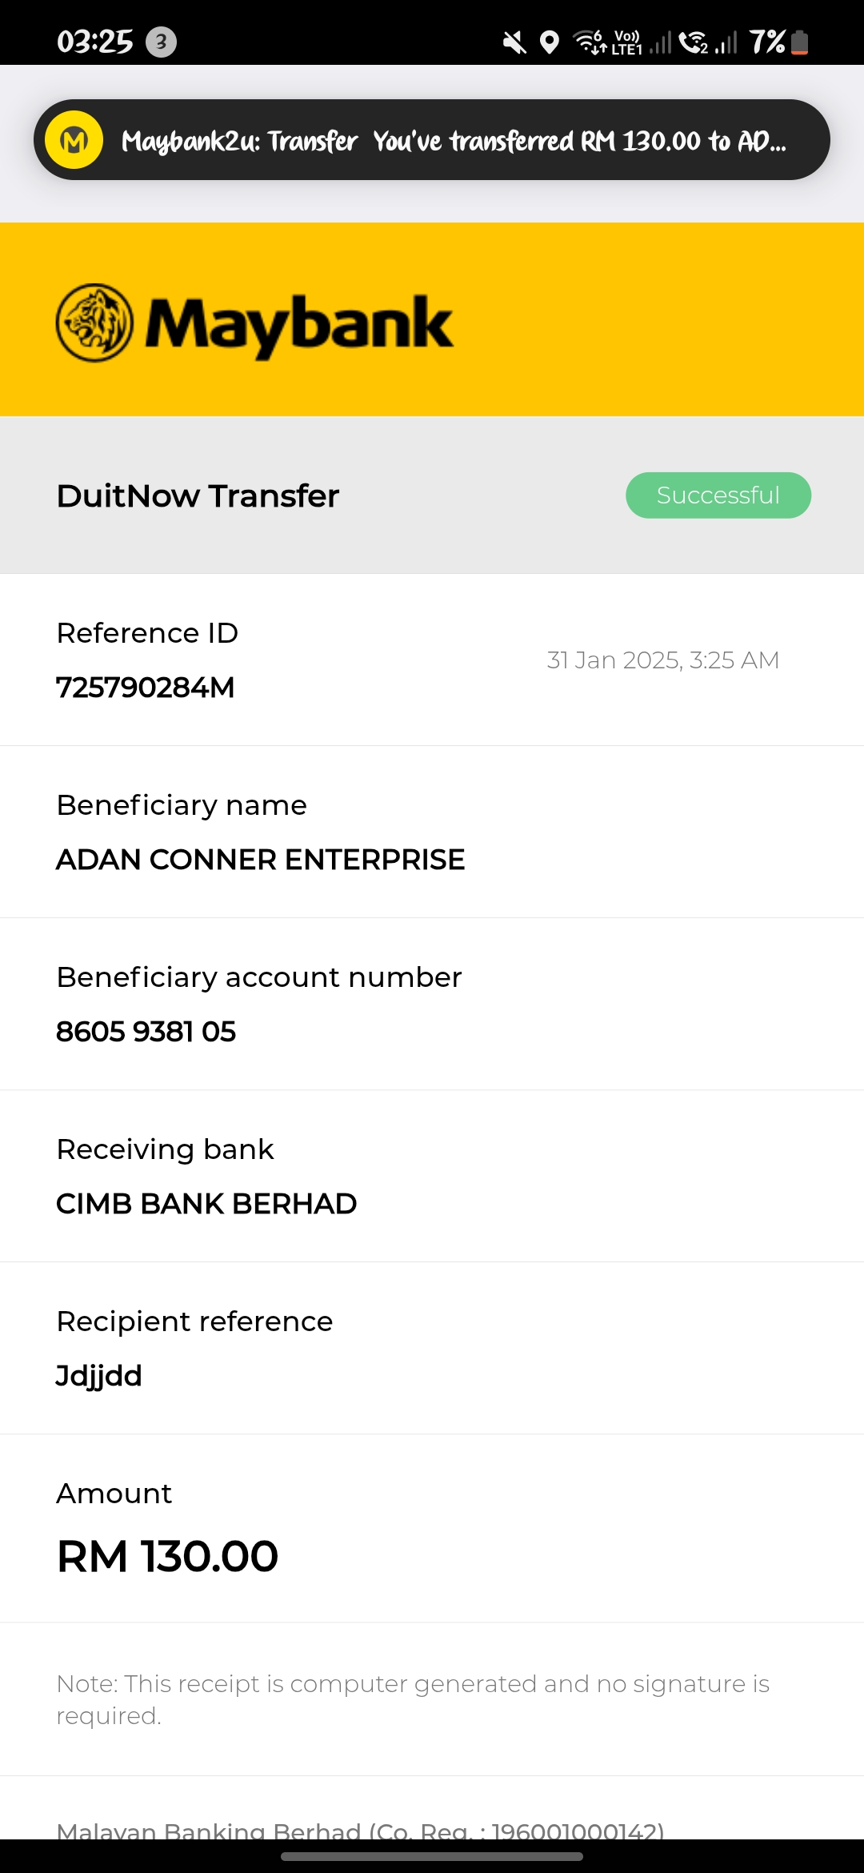Select reference ID 725790284M
864x1873 pixels.
point(146,688)
